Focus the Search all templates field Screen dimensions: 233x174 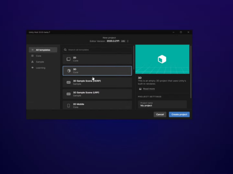pos(97,50)
